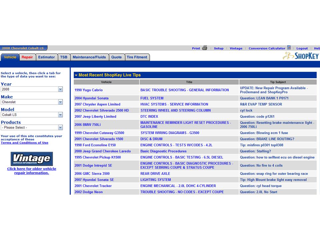Viewport: 320px width, 240px height.
Task: Click the Vintage link in top bar
Action: (236, 48)
